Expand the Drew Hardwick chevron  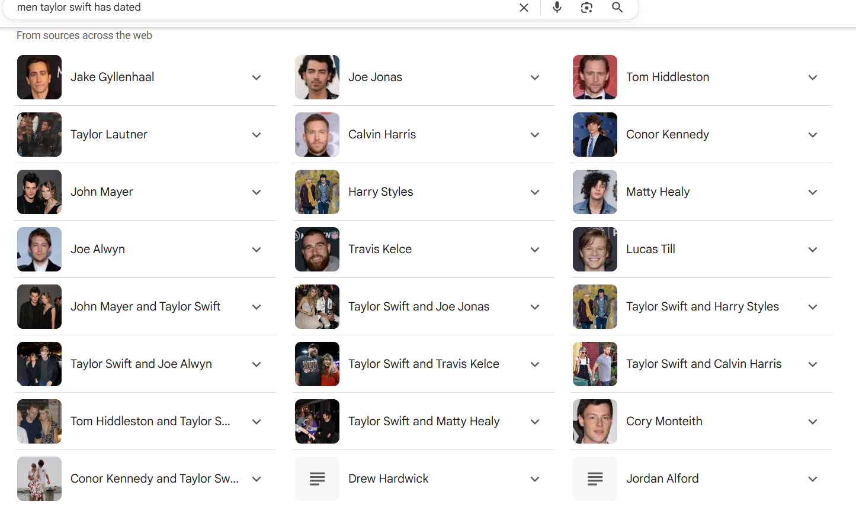[x=535, y=479]
